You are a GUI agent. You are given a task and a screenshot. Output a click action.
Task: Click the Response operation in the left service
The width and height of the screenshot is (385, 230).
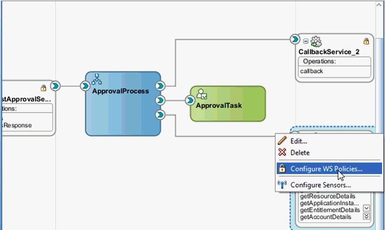(17, 125)
